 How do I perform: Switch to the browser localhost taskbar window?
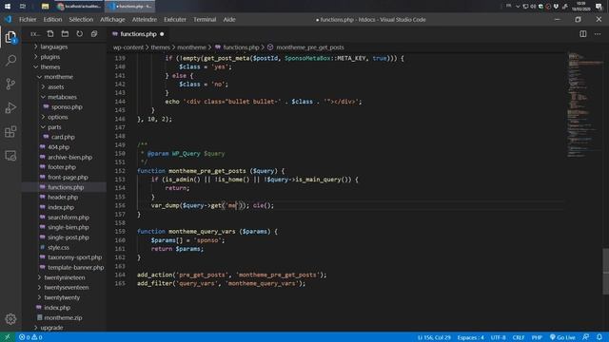coord(80,7)
